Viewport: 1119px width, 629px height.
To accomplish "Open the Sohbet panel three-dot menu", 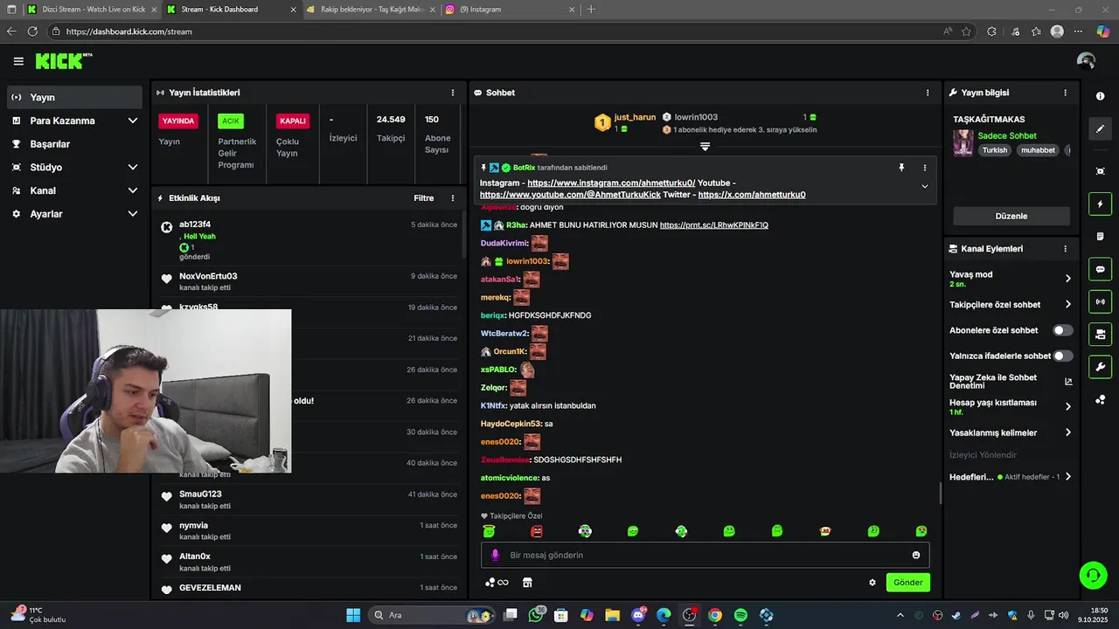I will [928, 93].
